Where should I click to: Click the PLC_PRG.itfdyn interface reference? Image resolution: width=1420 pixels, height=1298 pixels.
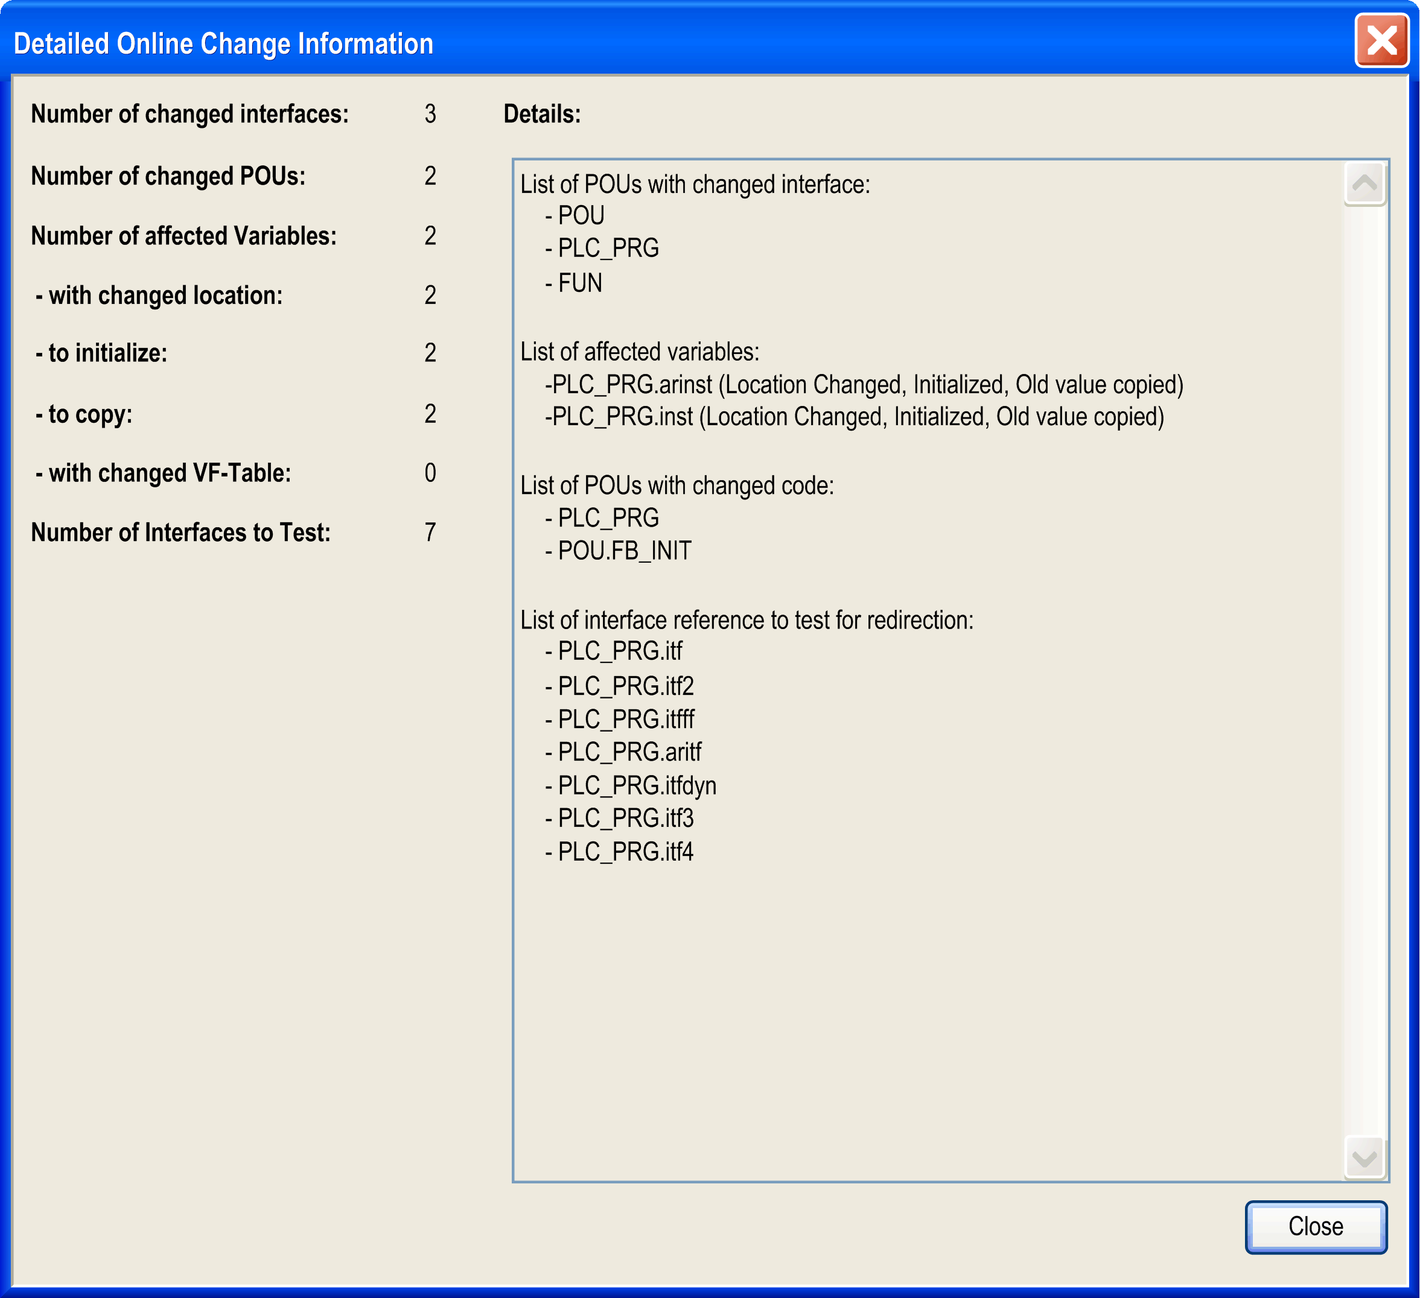pyautogui.click(x=637, y=785)
